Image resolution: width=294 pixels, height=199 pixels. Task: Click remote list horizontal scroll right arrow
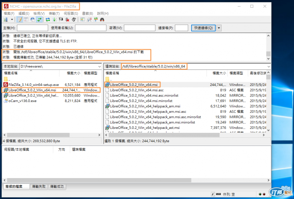[264, 135]
